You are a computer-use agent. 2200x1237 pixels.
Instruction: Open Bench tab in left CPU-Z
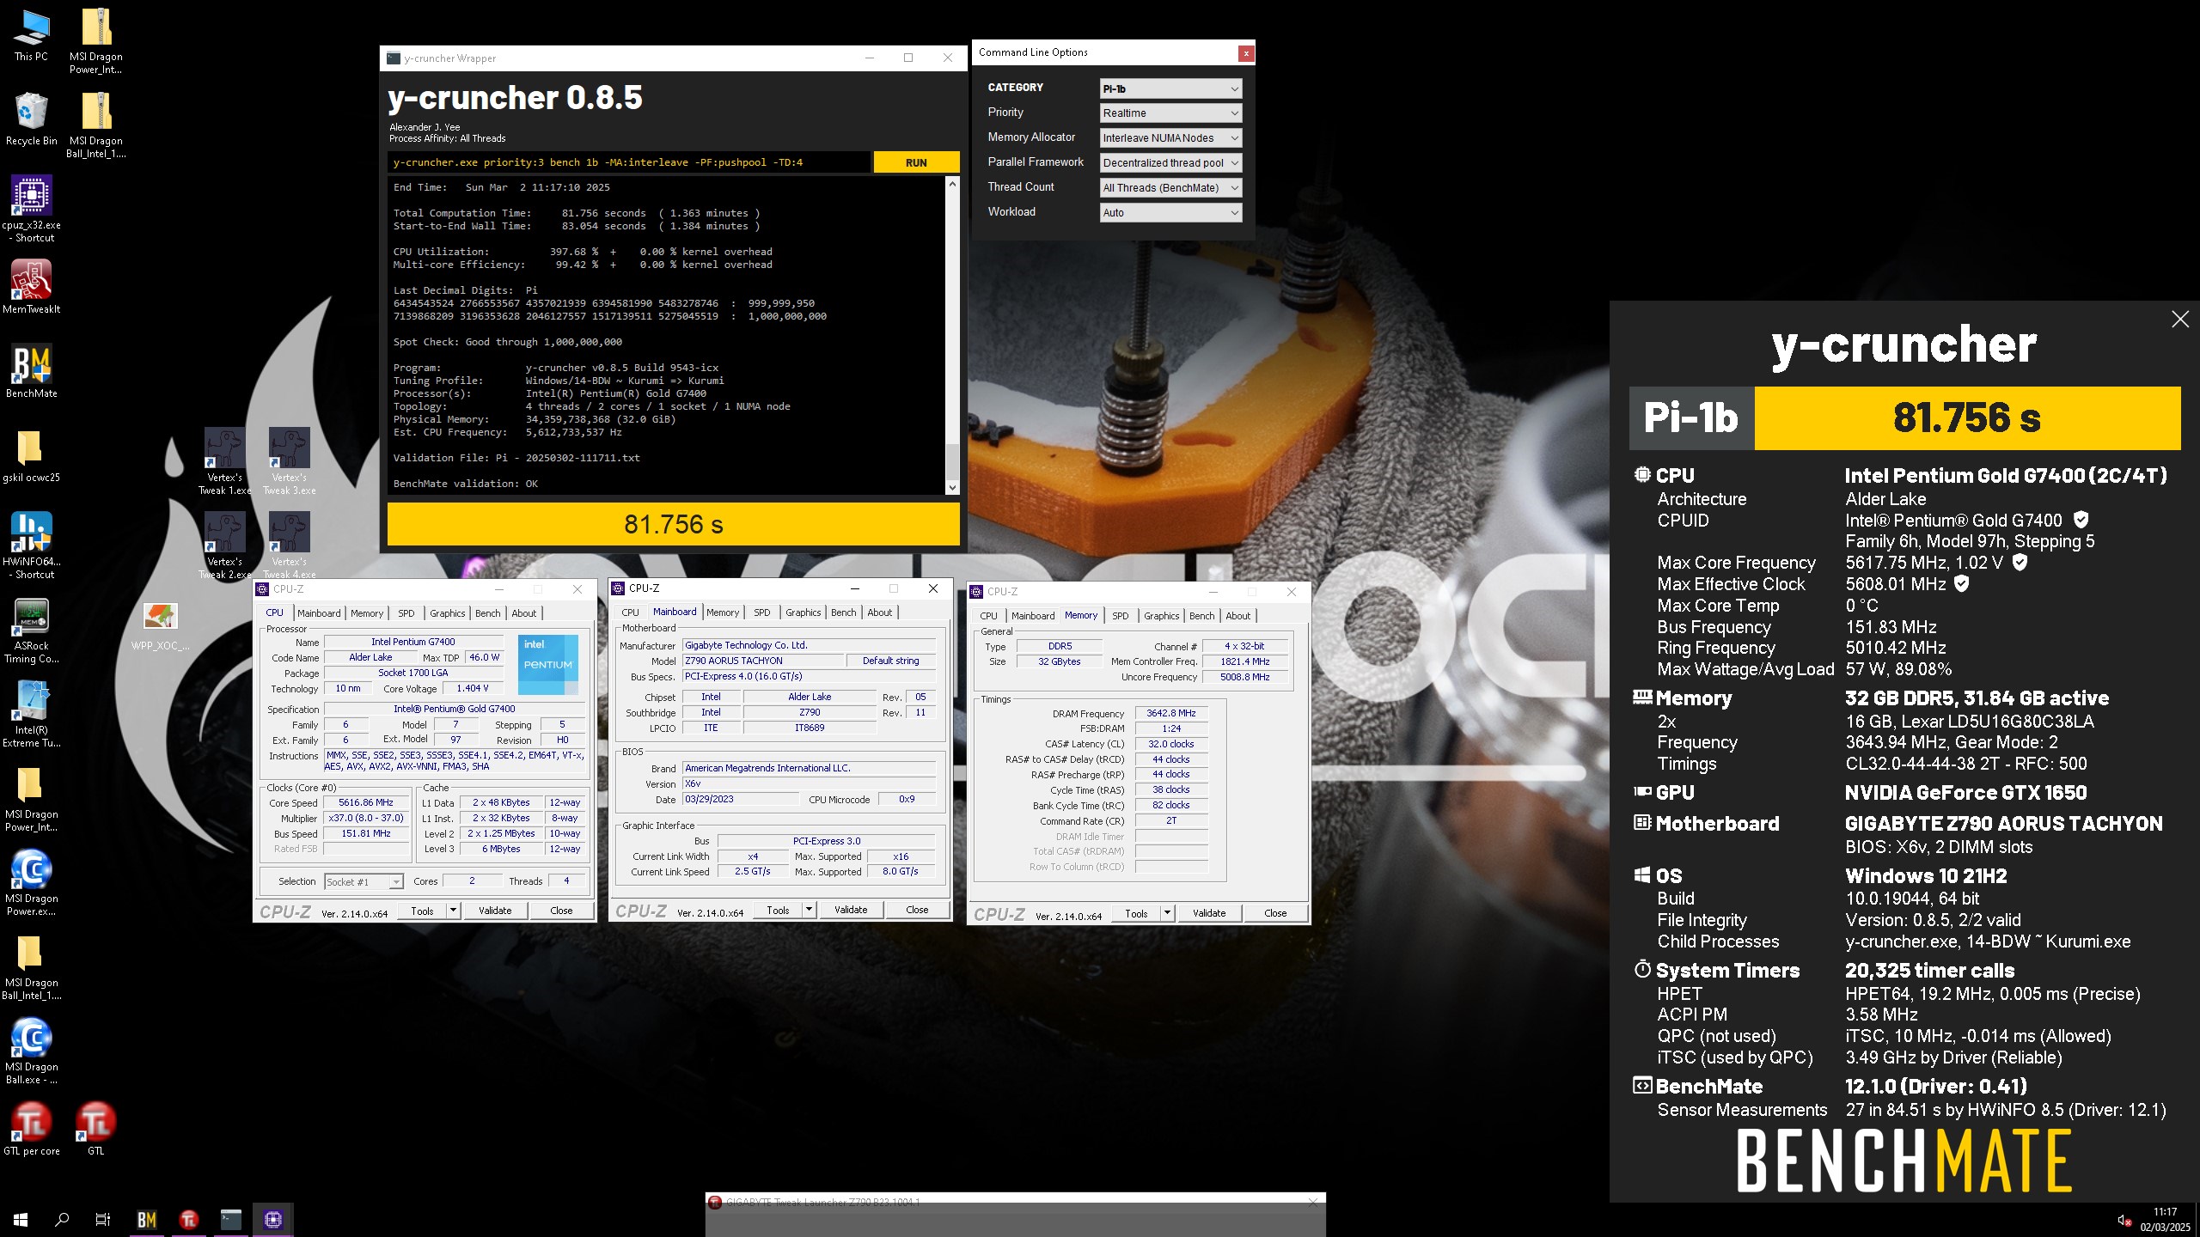click(487, 613)
